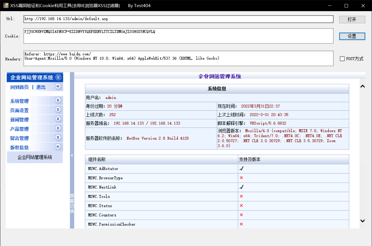This screenshot has width=372, height=246.
Task: Click the 服务器域名 192.168.14.133 value
Action: (147, 123)
